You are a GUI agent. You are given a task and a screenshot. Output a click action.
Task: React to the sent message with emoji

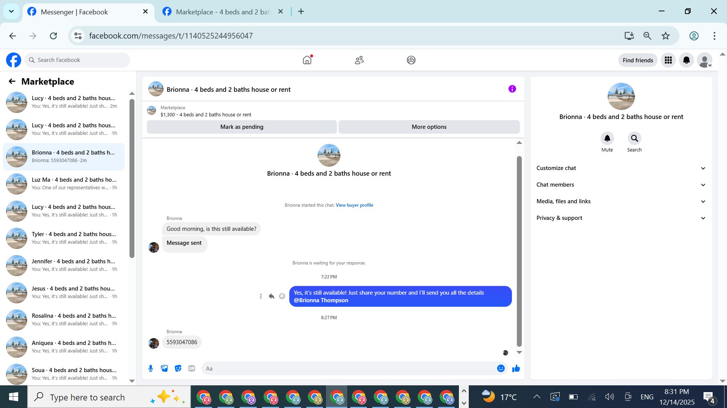[282, 296]
